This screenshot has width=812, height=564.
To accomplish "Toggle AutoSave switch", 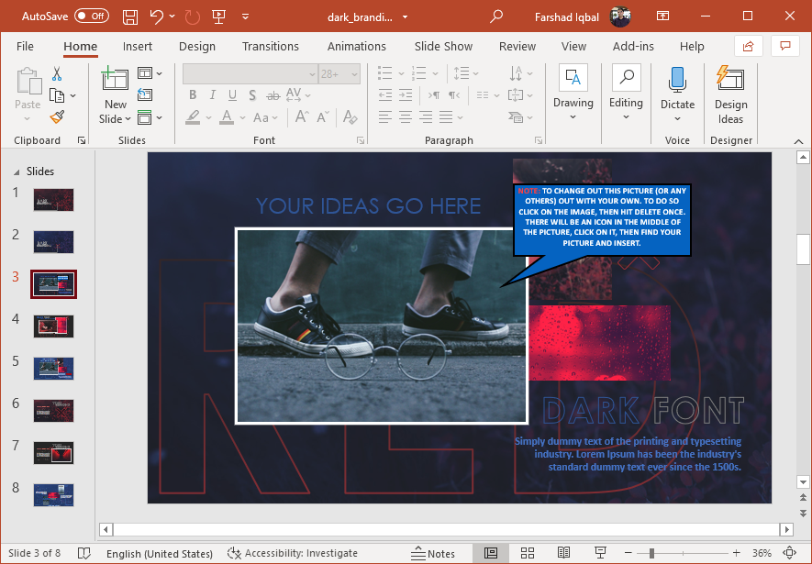I will [92, 17].
